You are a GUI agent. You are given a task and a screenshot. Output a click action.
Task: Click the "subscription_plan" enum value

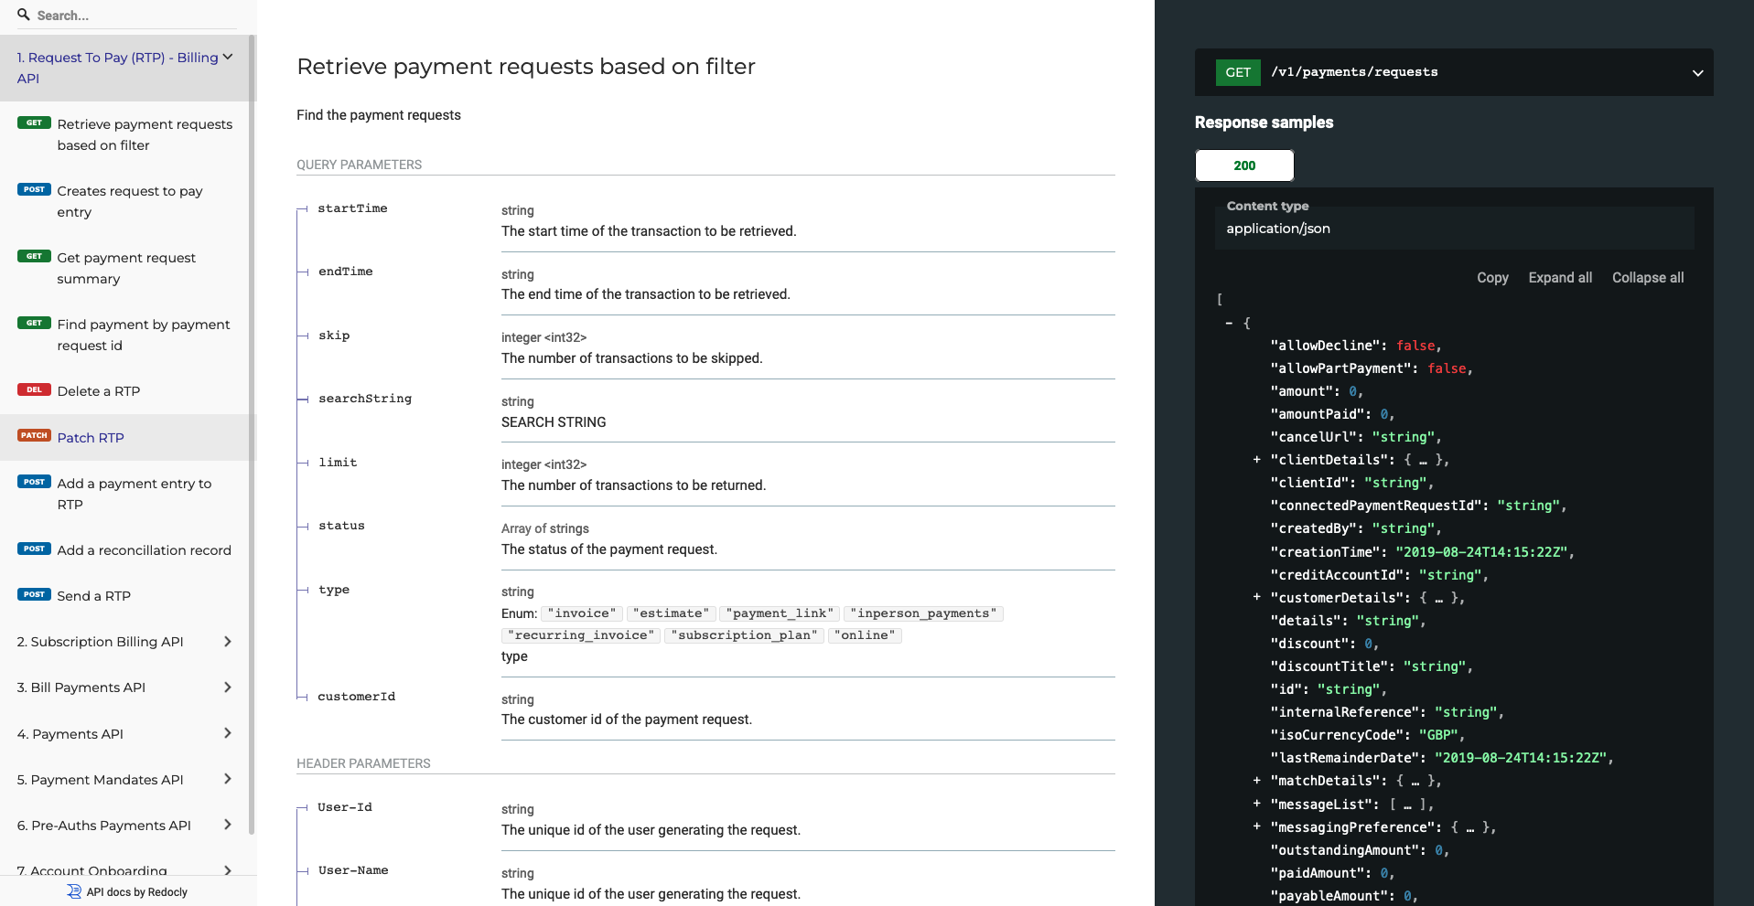(x=745, y=635)
